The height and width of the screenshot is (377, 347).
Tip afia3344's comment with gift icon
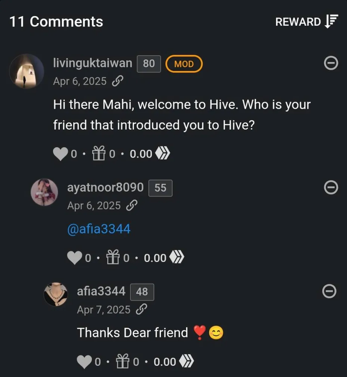(x=122, y=361)
